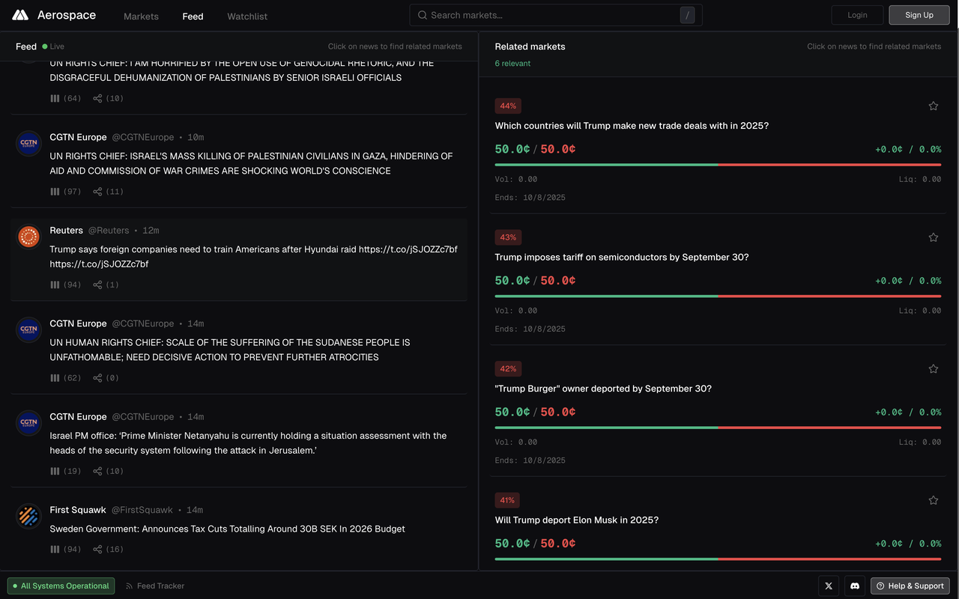Open Help & Support
The height and width of the screenshot is (599, 959).
(x=910, y=586)
